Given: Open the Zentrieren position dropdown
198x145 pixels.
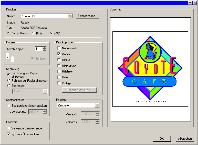Looking at the screenshot, I should 97,105.
